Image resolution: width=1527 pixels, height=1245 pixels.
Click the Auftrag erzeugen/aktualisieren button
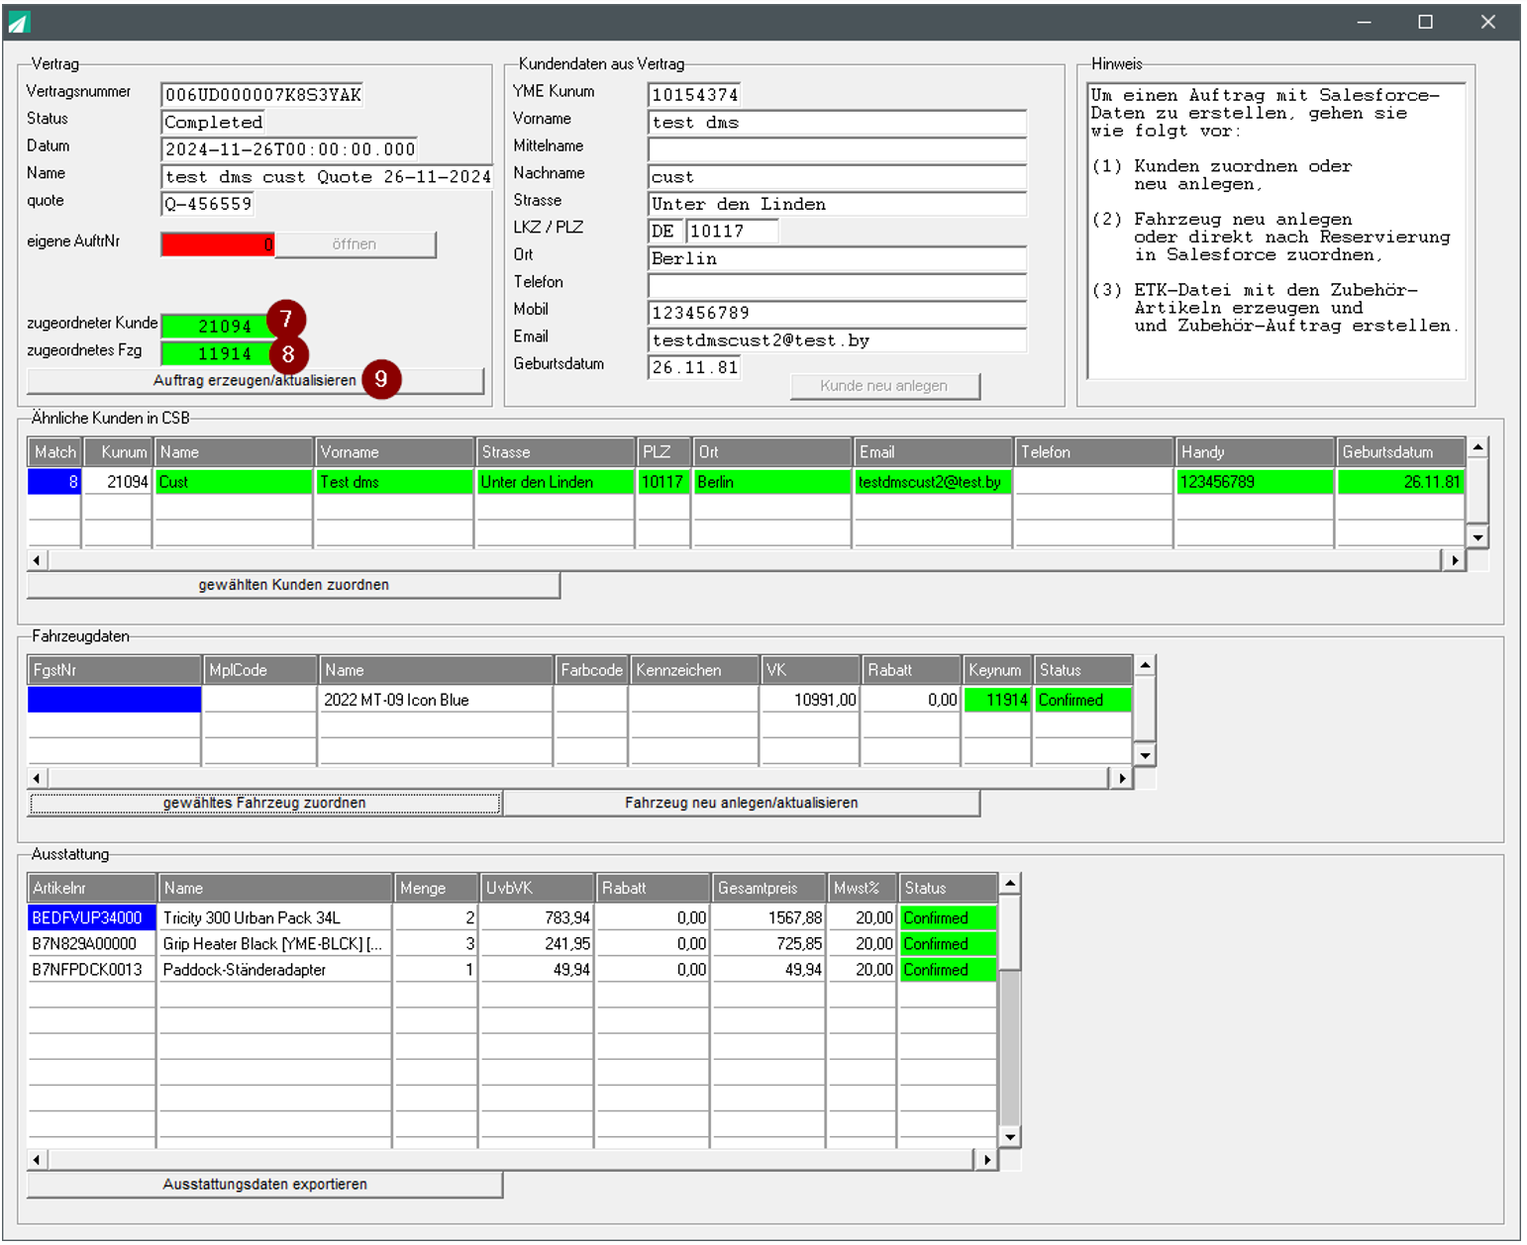pyautogui.click(x=255, y=381)
